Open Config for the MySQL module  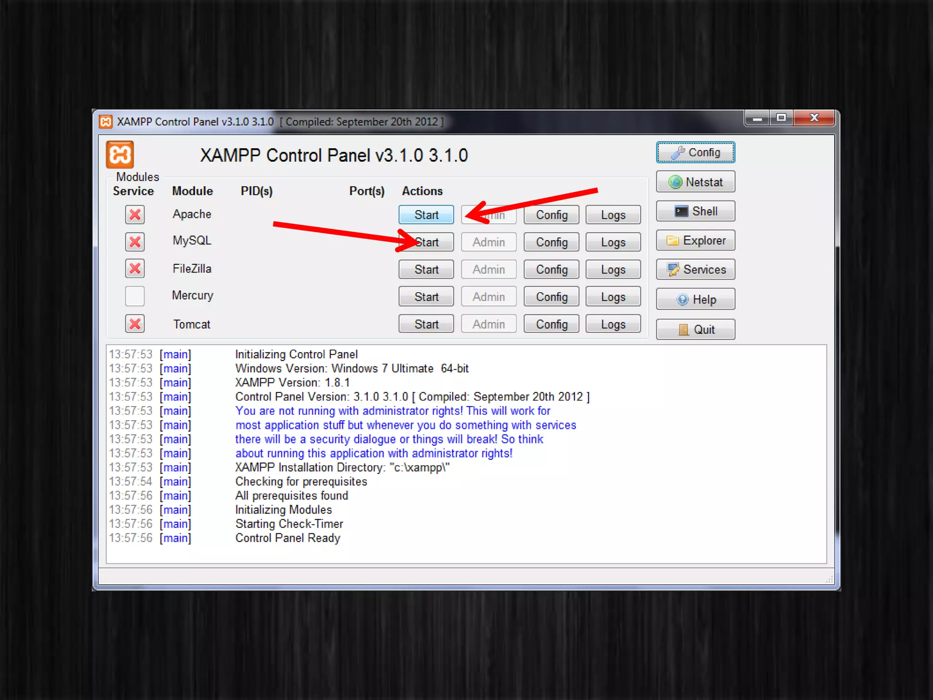(551, 242)
